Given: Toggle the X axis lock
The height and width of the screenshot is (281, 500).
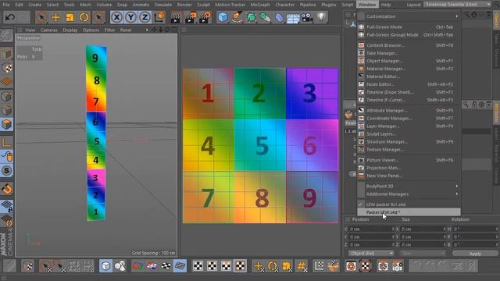Looking at the screenshot, I should click(116, 17).
